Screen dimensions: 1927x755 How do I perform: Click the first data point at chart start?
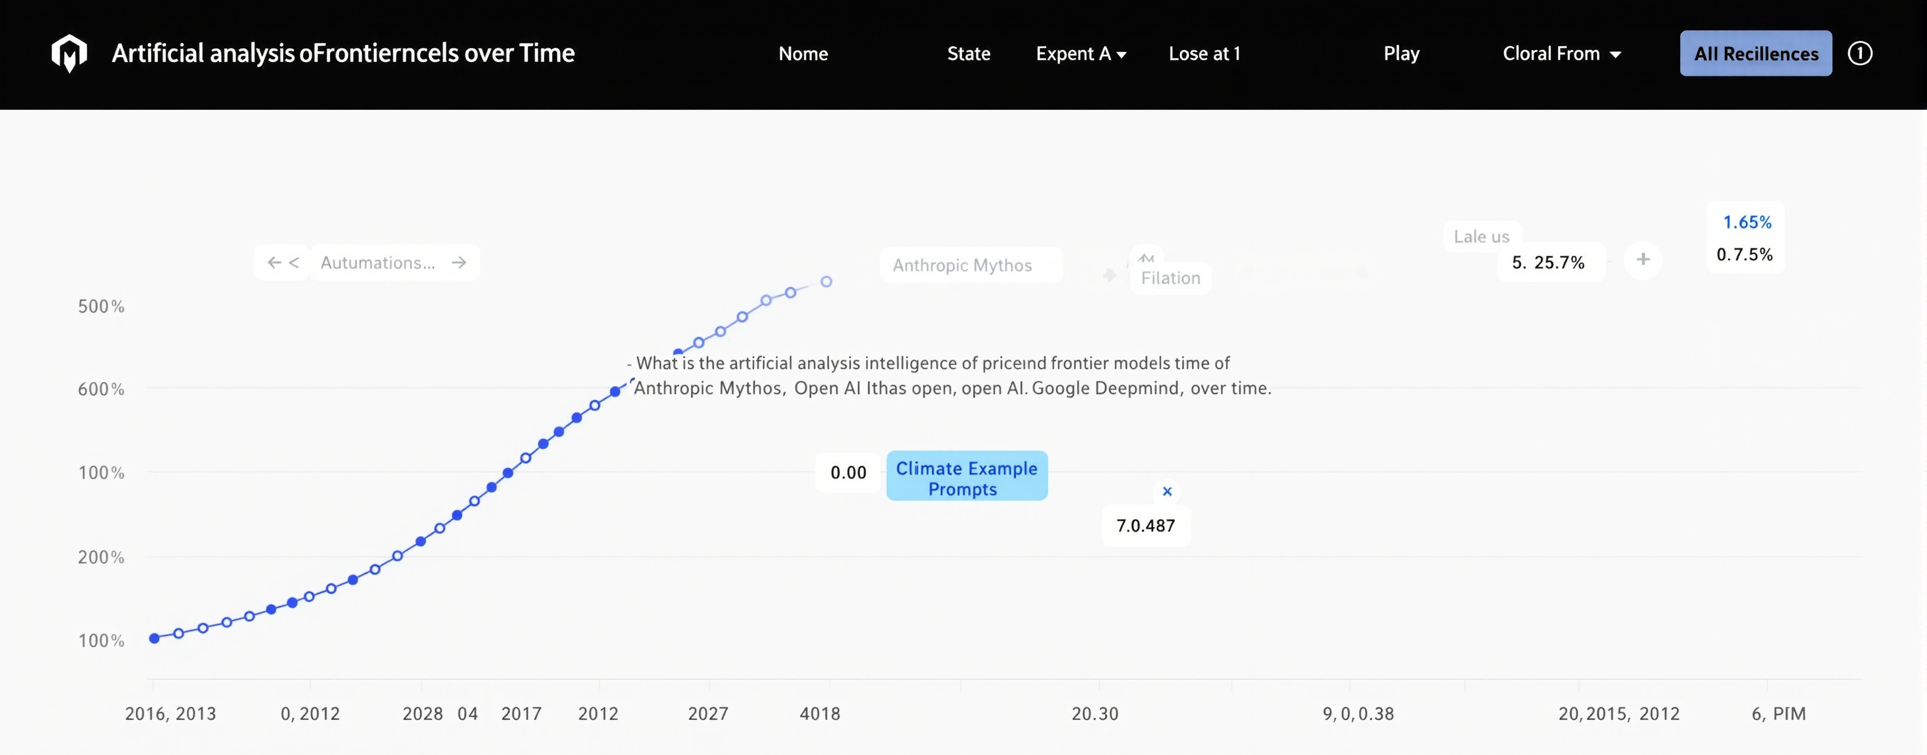154,638
